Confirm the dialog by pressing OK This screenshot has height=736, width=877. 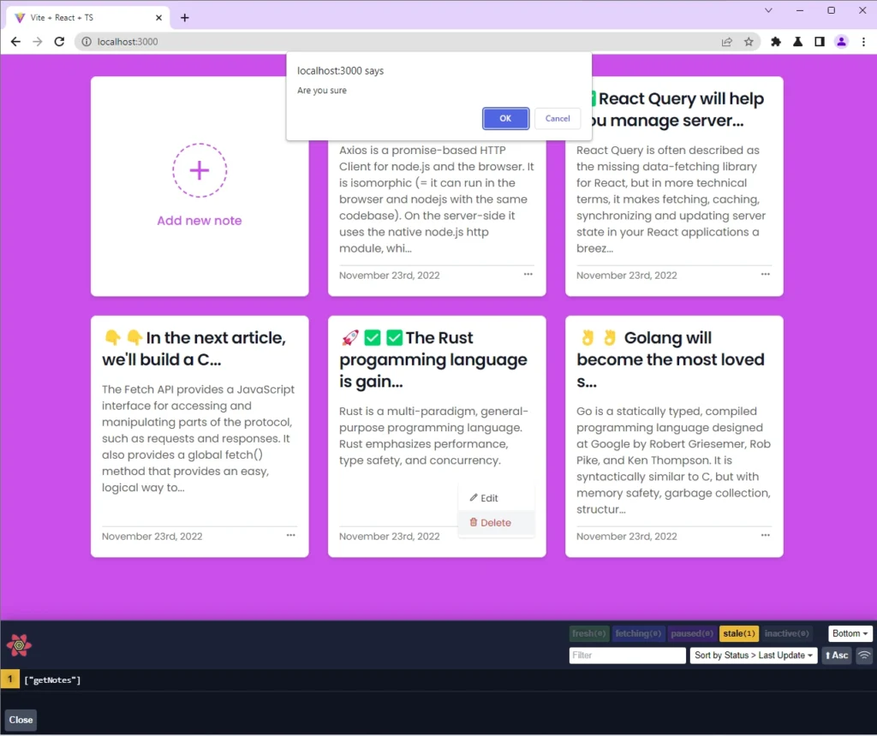[x=505, y=118]
